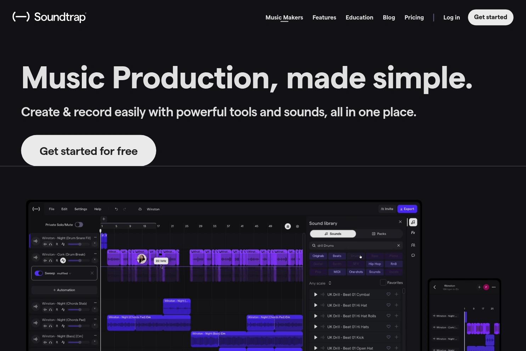This screenshot has width=526, height=351.
Task: Open Music Makers in the site navigation
Action: point(284,17)
